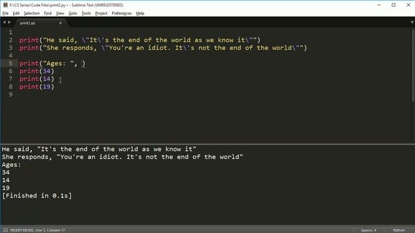Click '14' in the output panel
415x233 pixels.
point(6,180)
